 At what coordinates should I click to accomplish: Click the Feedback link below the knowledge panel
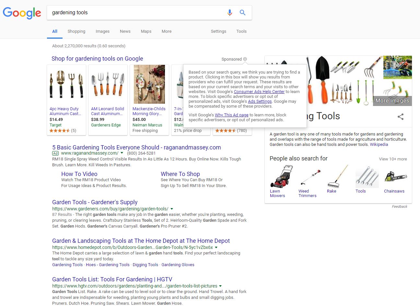pos(399,206)
